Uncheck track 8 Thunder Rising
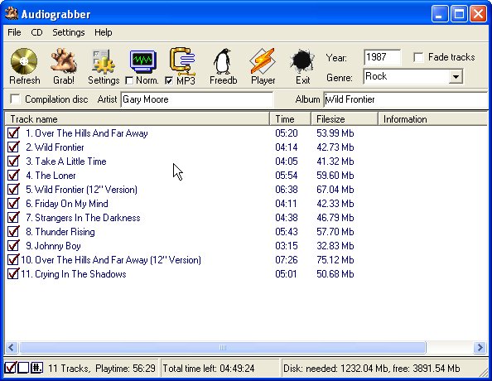 [x=13, y=232]
